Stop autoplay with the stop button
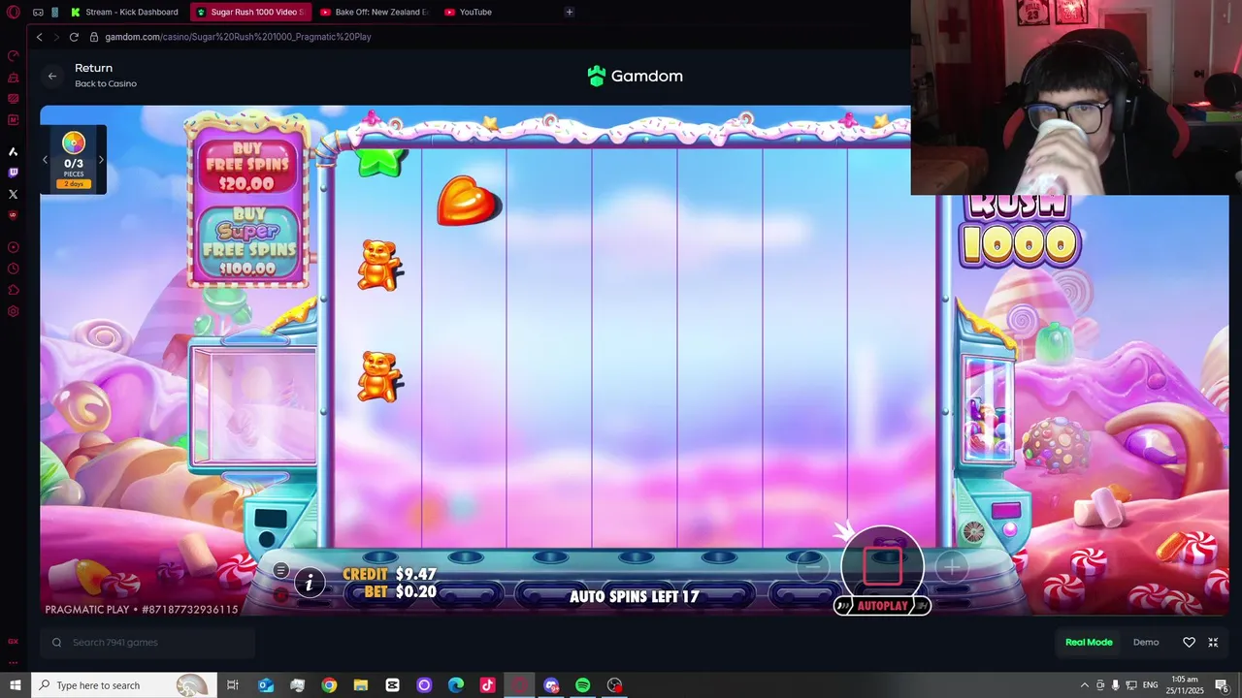The height and width of the screenshot is (698, 1242). [882, 565]
